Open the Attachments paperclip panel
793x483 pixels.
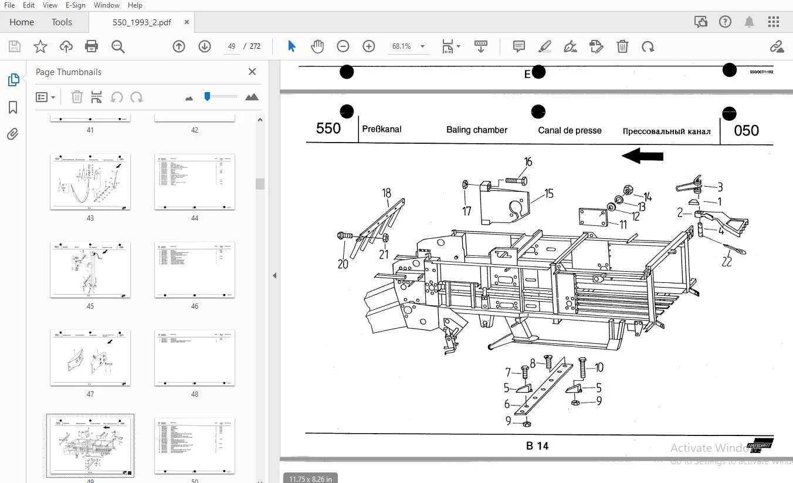click(13, 134)
